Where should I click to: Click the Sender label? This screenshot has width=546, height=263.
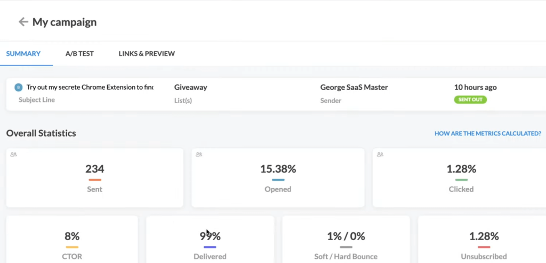(331, 101)
